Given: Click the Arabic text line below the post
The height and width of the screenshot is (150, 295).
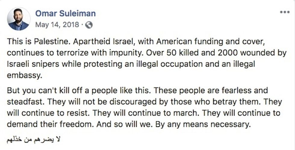Looking at the screenshot, I should 34,139.
